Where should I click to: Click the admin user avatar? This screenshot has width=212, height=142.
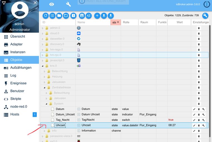[x=20, y=10]
